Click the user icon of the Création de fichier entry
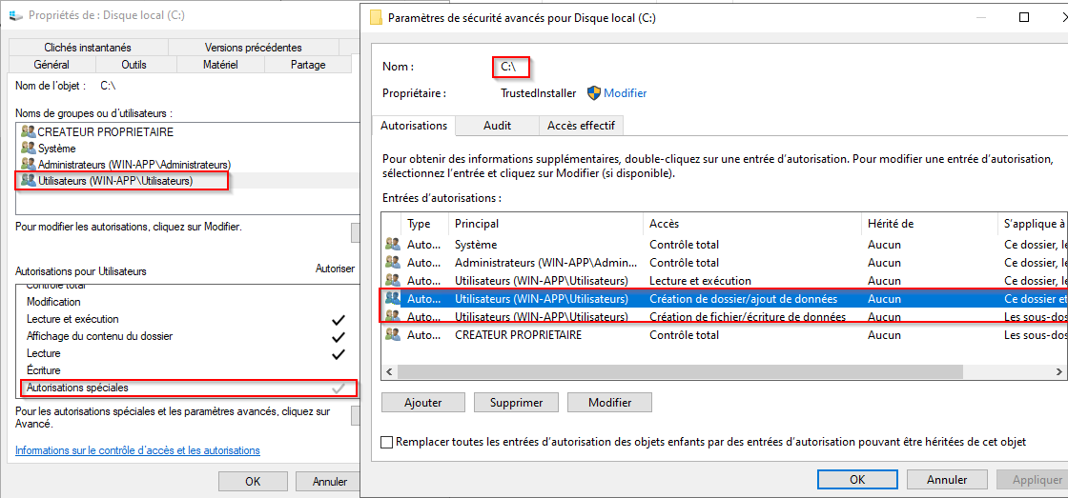Viewport: 1068px width, 498px height. (392, 316)
